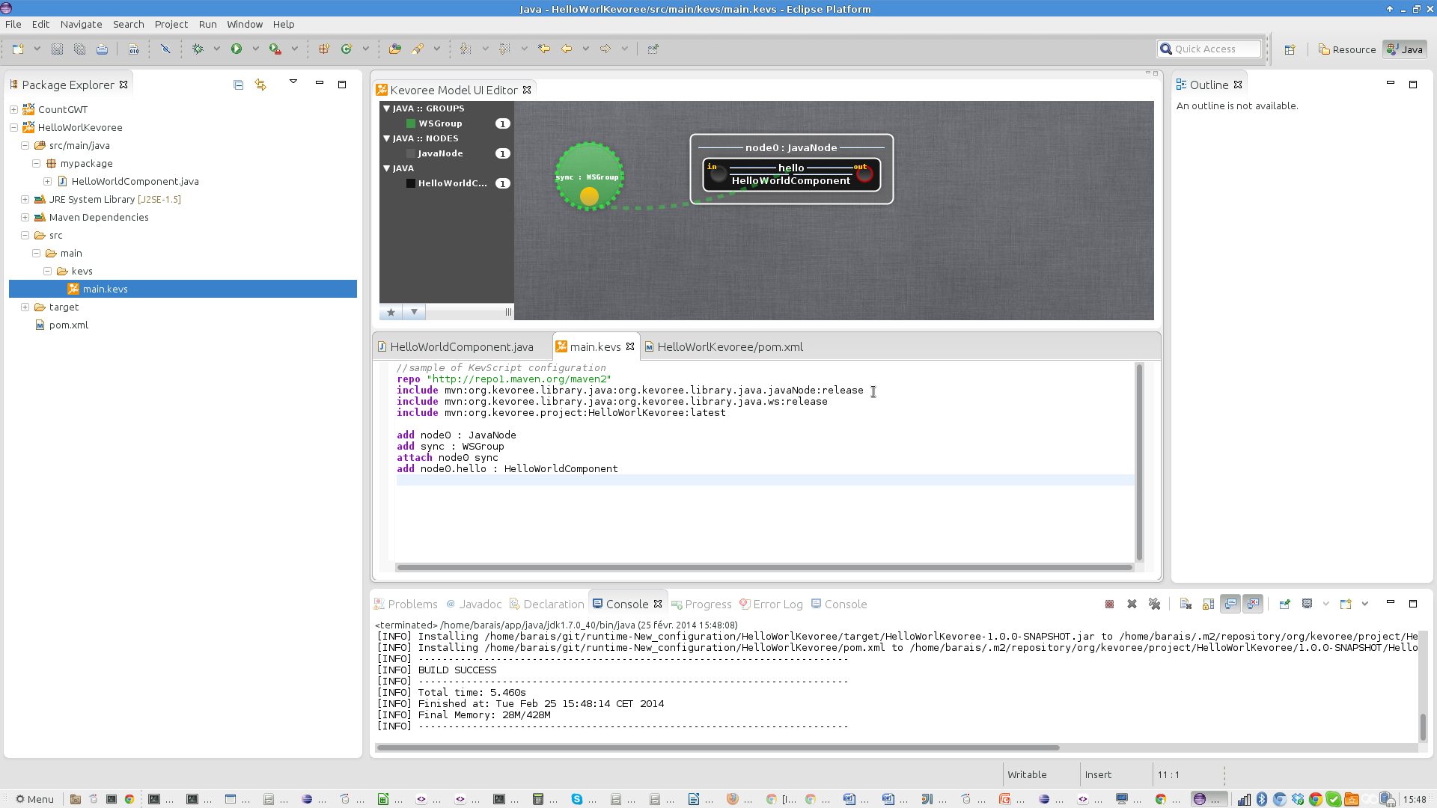Switch to the Java perspective
The image size is (1437, 808).
pyautogui.click(x=1405, y=49)
